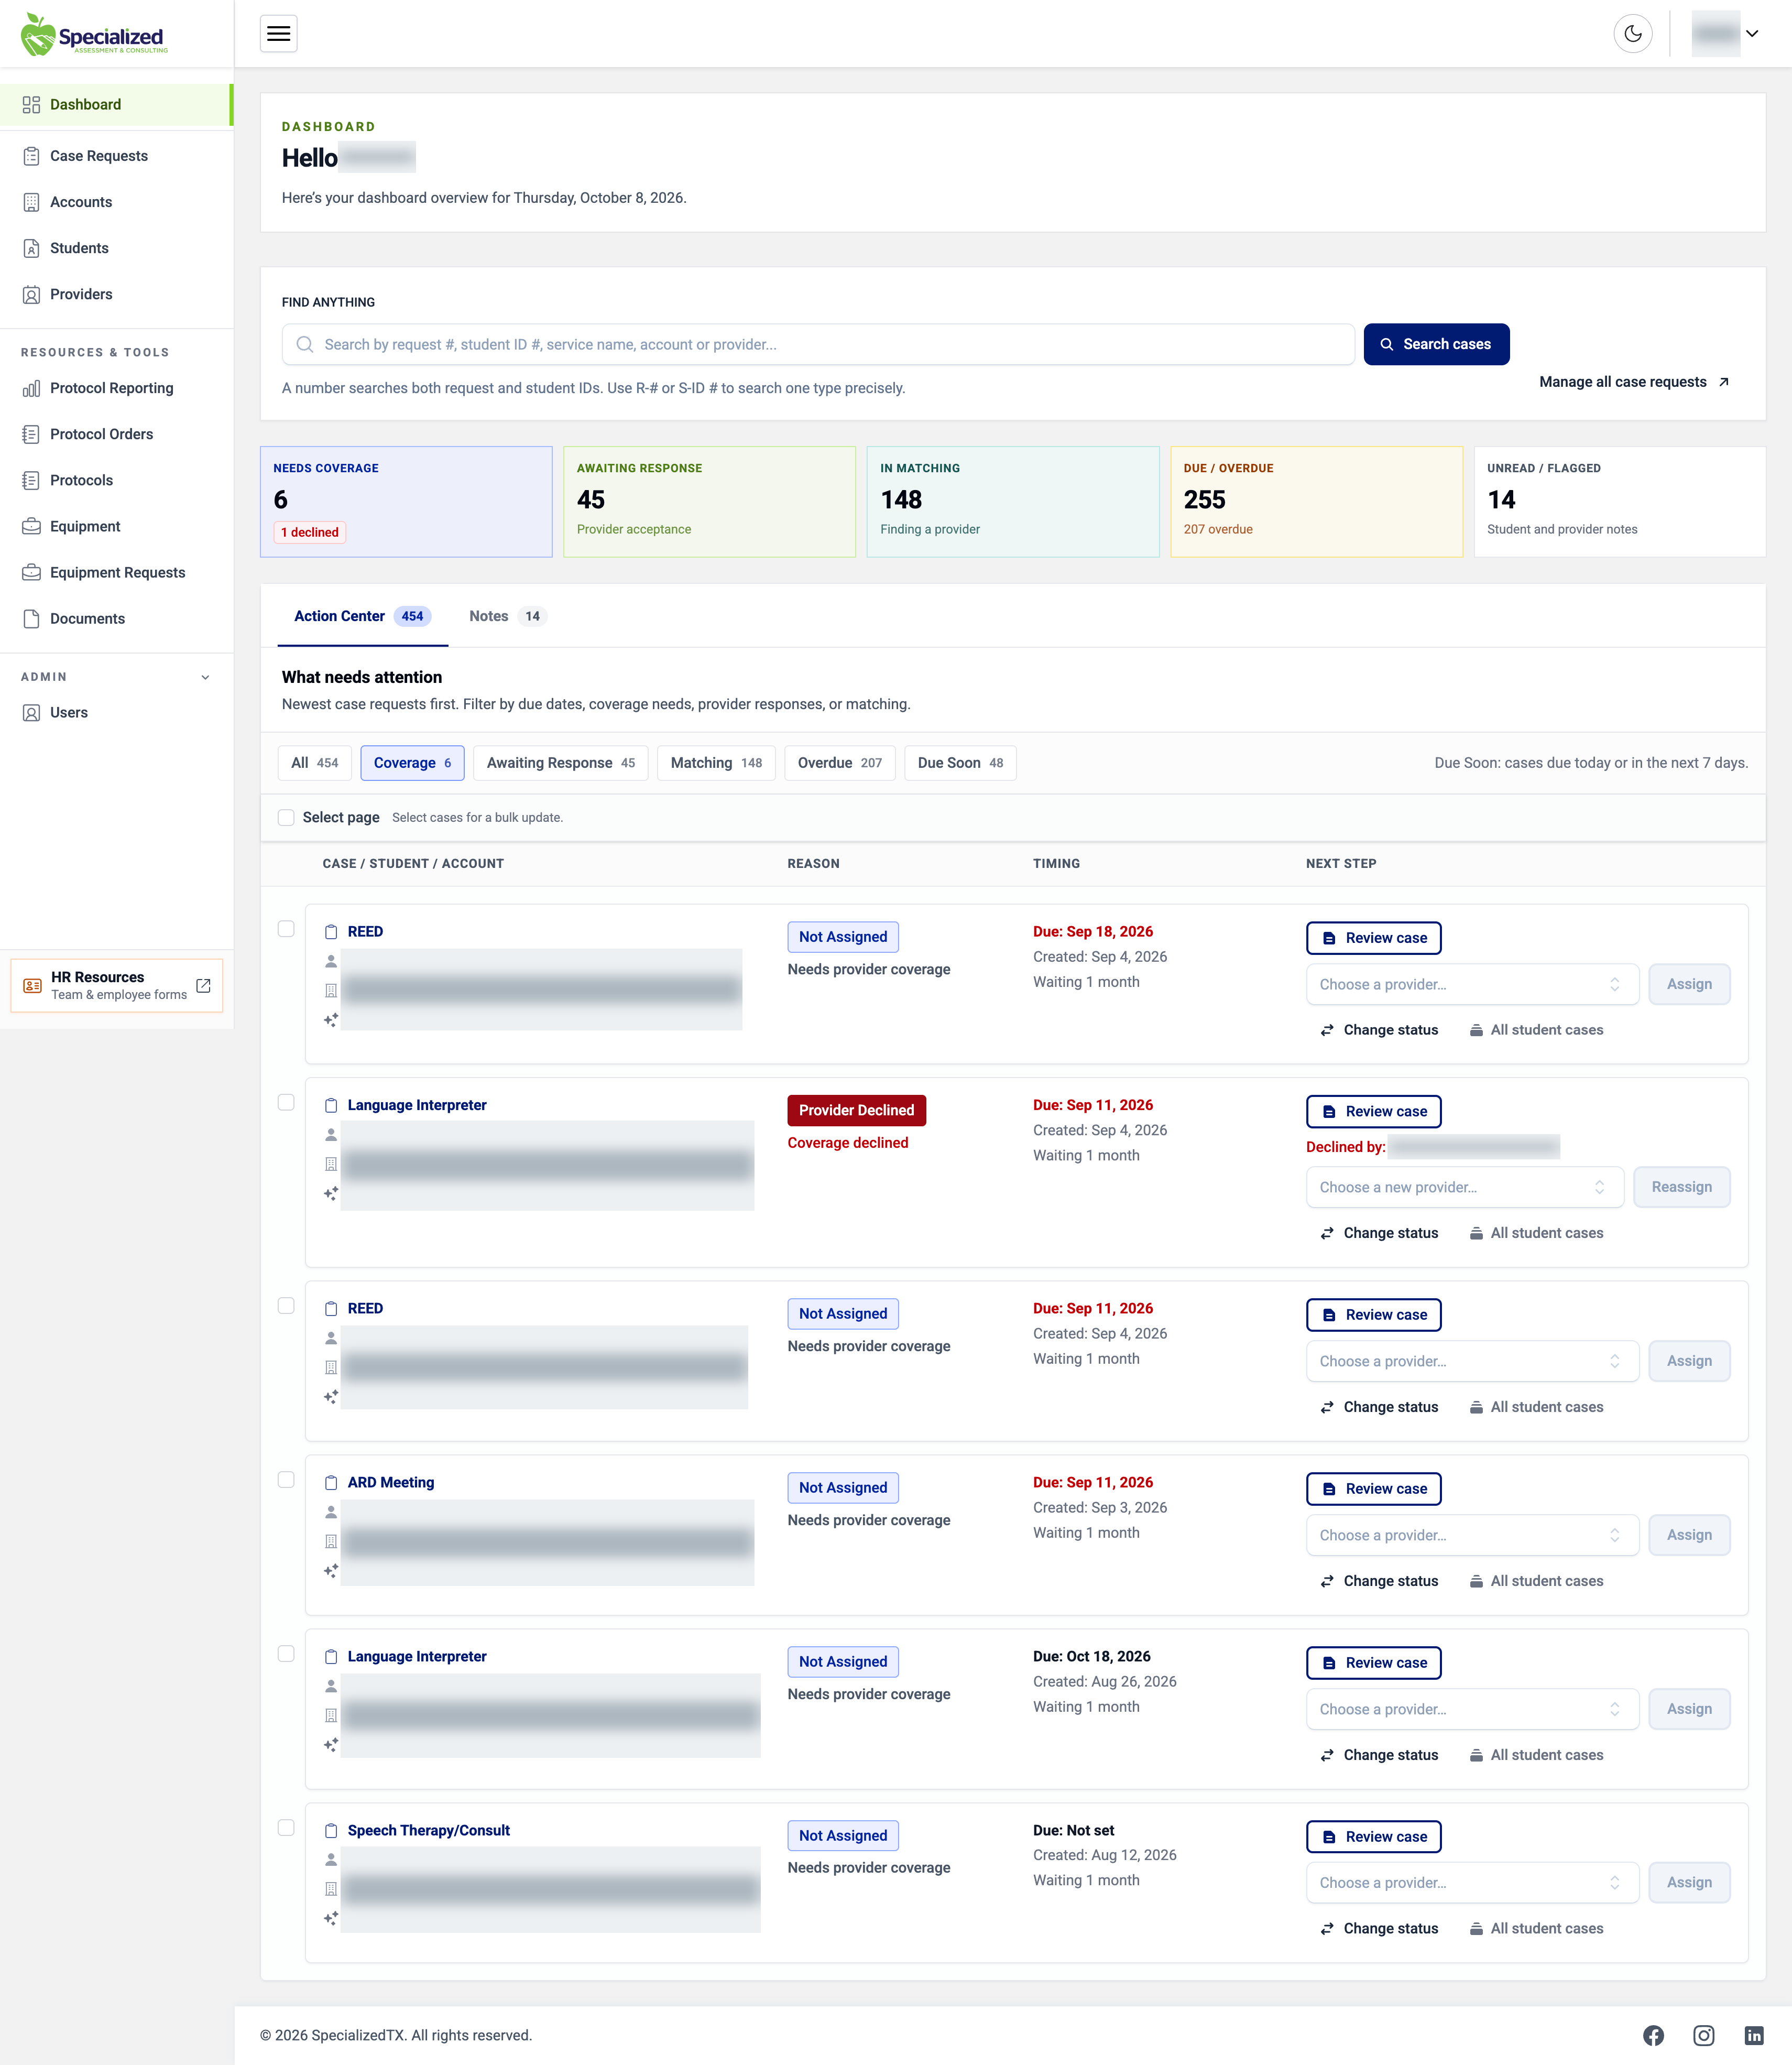Select the Coverage 6 filter

pyautogui.click(x=412, y=763)
